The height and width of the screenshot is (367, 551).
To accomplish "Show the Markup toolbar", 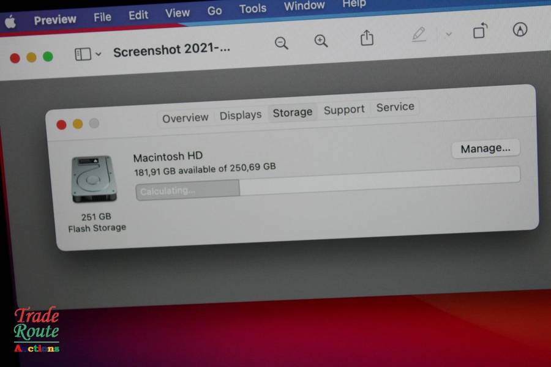I will pyautogui.click(x=520, y=29).
